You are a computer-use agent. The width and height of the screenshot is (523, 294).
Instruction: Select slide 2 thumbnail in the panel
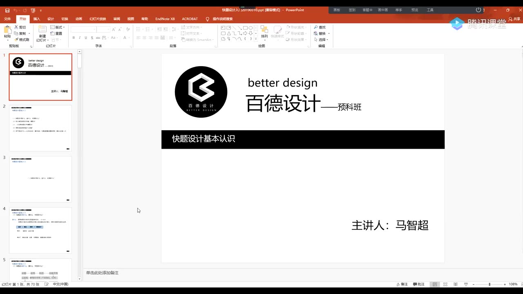(40, 128)
